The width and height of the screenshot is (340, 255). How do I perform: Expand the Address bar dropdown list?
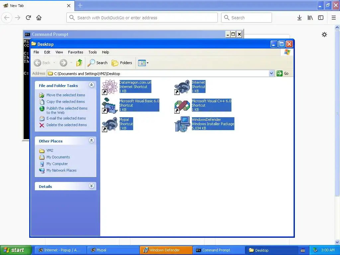point(271,73)
